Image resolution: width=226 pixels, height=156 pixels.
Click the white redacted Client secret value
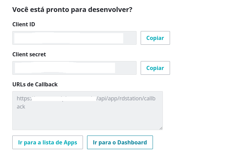[65, 68]
